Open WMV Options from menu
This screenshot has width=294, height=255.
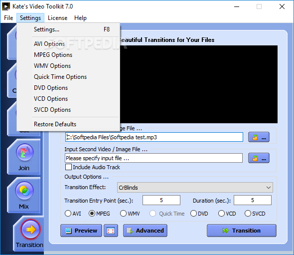tap(68, 66)
